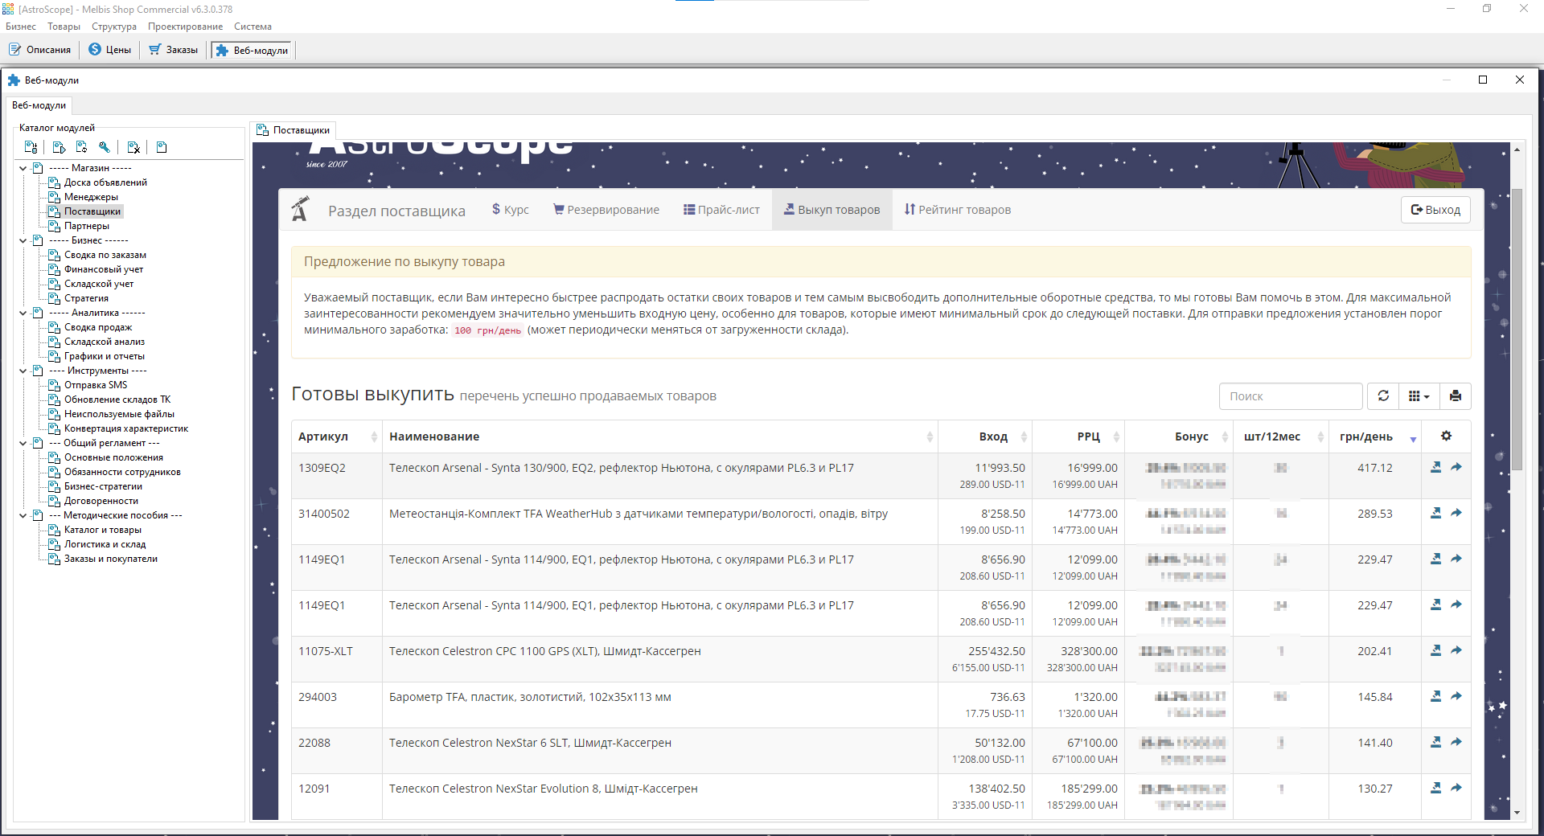Select Доска объявлений in the module tree

pyautogui.click(x=105, y=182)
